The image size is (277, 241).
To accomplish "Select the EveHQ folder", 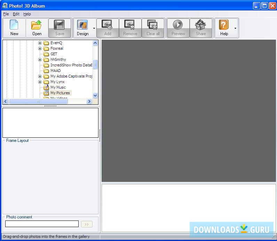I will (56, 43).
